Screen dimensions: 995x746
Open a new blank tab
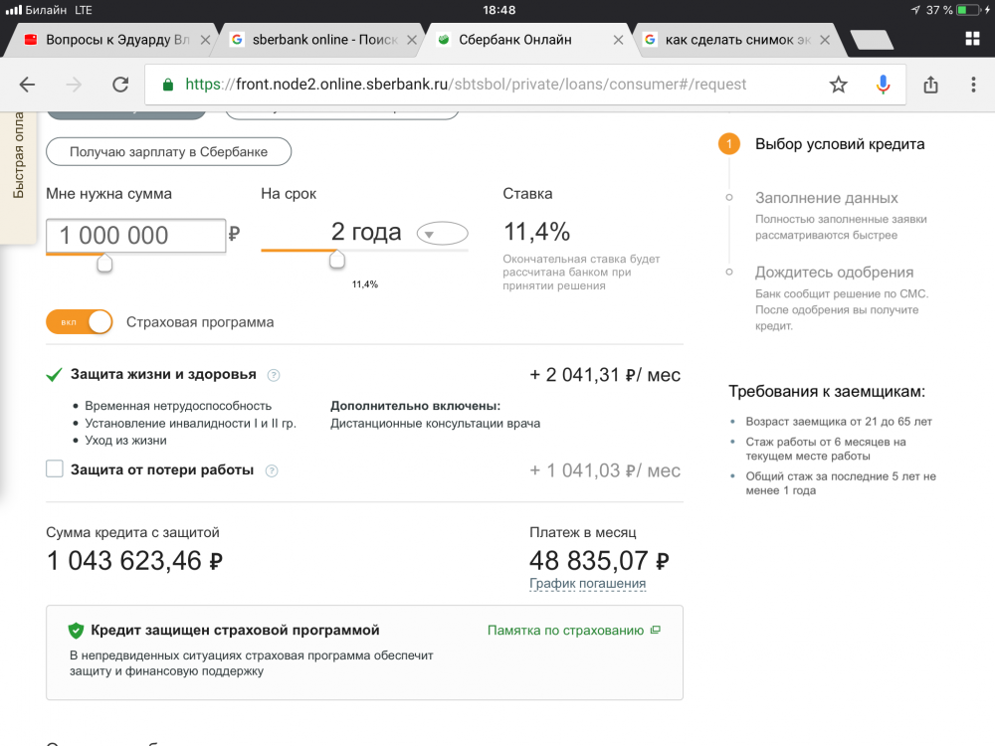(x=872, y=40)
